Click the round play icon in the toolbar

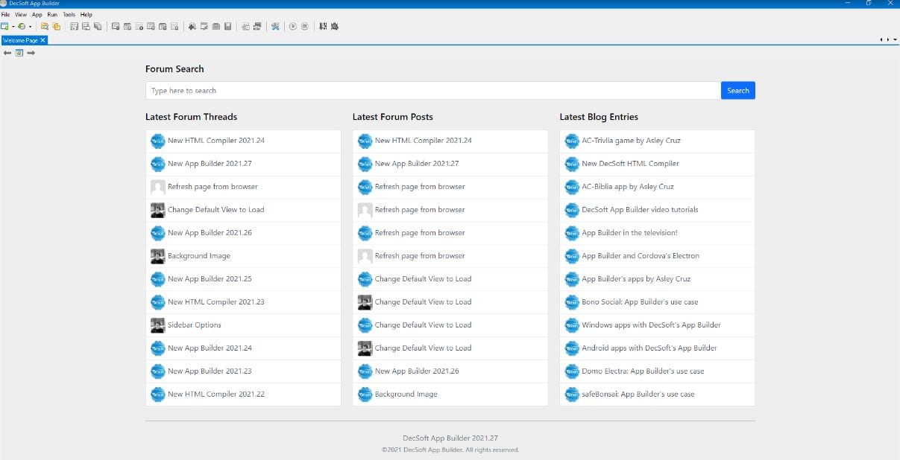[x=293, y=26]
